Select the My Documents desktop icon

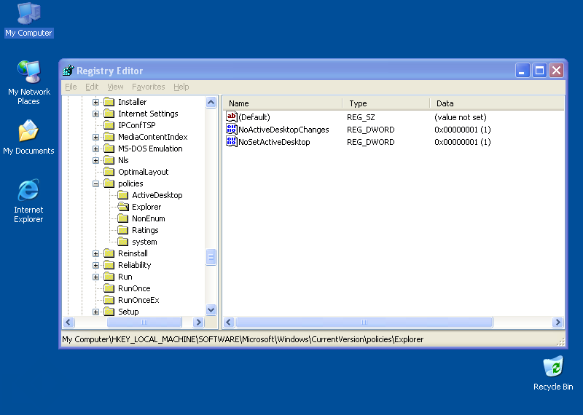(28, 137)
